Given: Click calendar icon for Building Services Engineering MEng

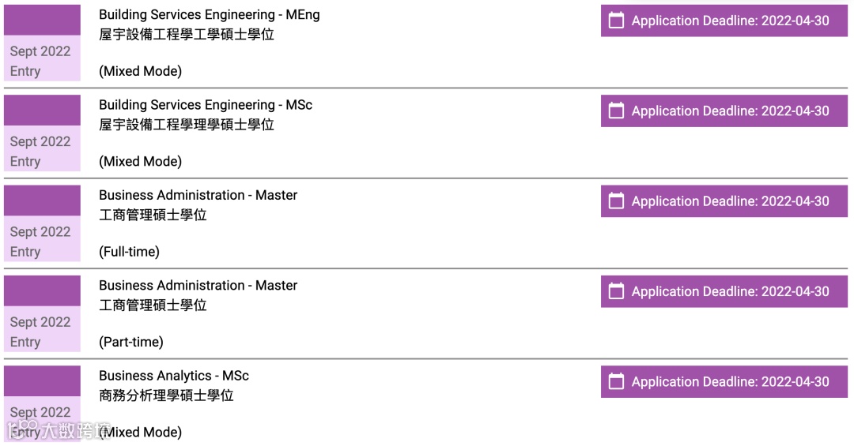Looking at the screenshot, I should coord(616,21).
